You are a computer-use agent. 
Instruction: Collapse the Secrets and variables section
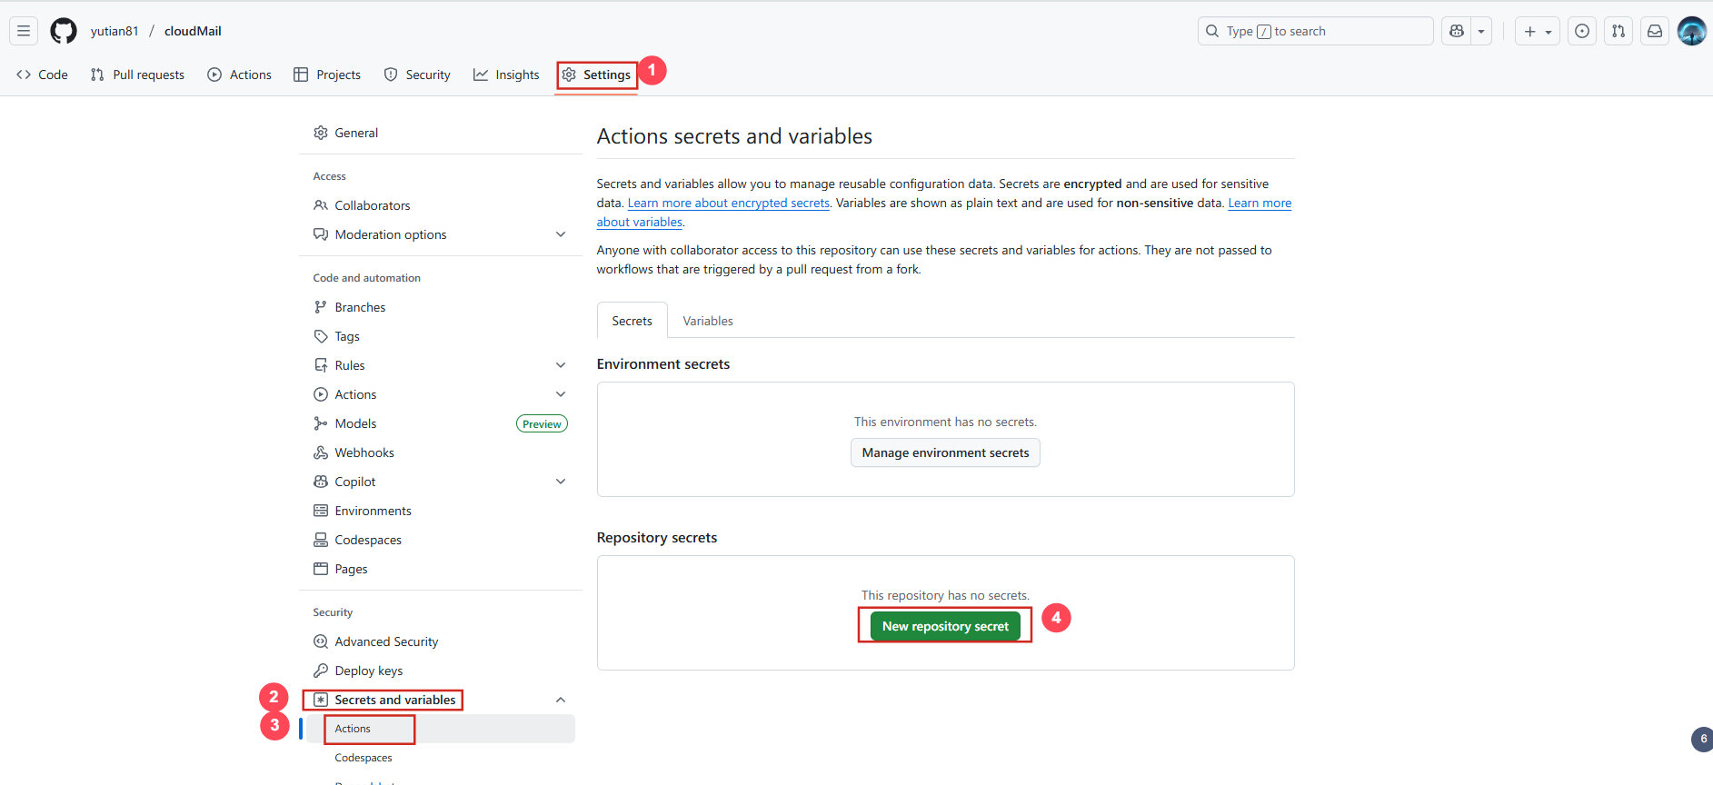click(x=561, y=700)
